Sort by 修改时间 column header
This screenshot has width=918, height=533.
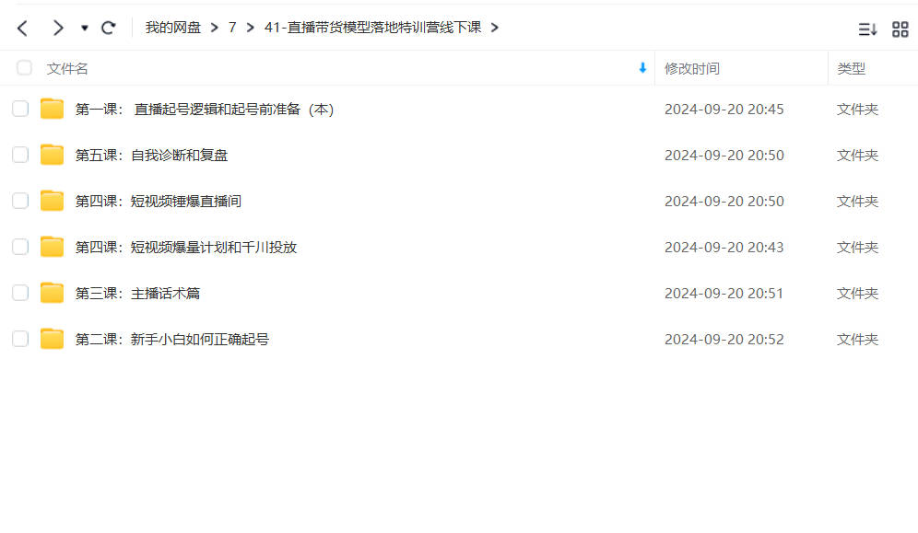[691, 68]
